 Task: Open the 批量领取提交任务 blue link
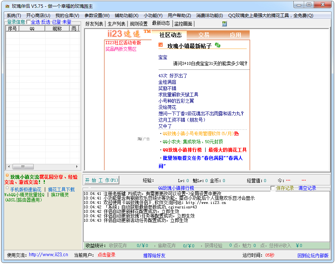(x=200, y=162)
